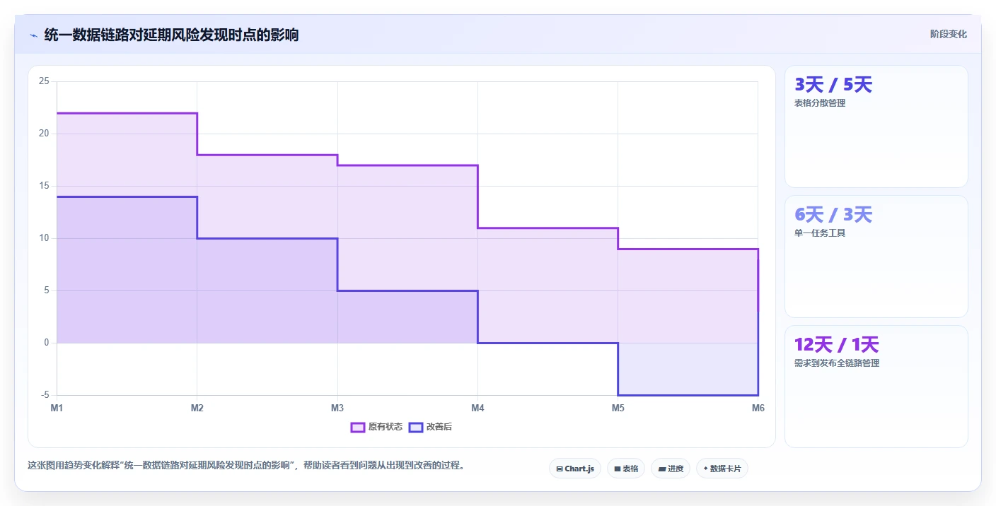Click the y-axis value 25
996x506 pixels.
44,81
